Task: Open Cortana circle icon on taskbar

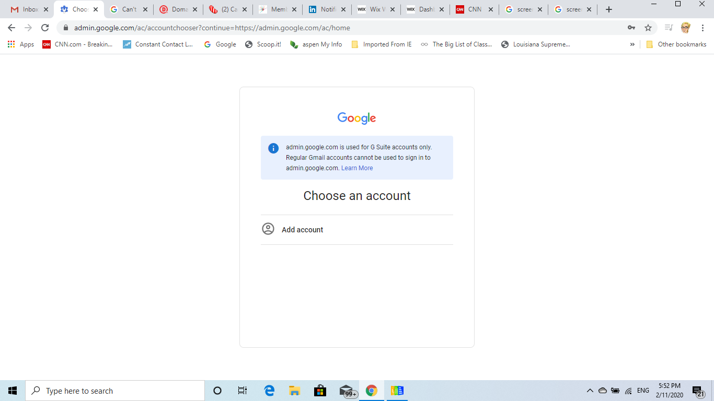Action: pyautogui.click(x=217, y=391)
